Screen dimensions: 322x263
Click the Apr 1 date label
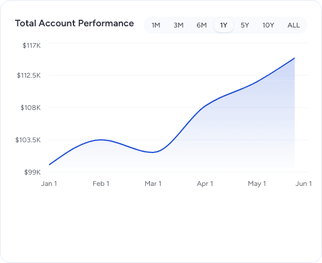tap(205, 184)
